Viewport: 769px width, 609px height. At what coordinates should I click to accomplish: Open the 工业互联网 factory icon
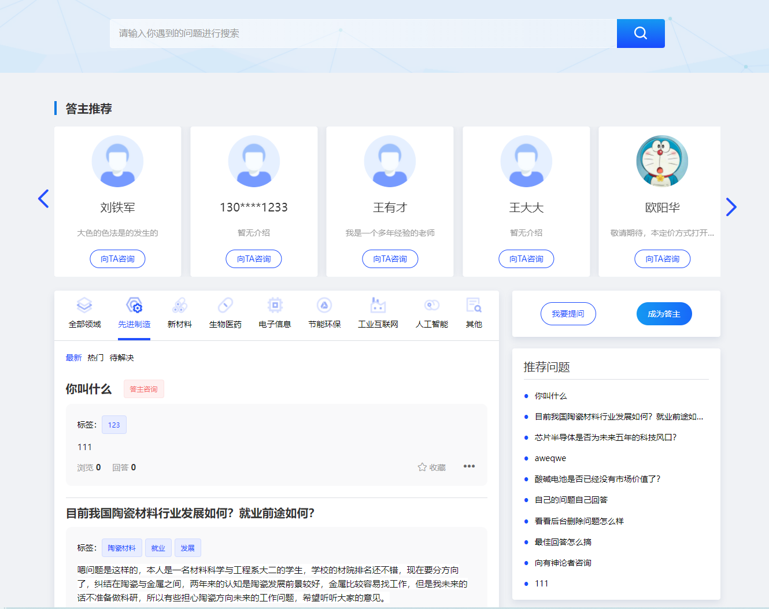(x=378, y=305)
